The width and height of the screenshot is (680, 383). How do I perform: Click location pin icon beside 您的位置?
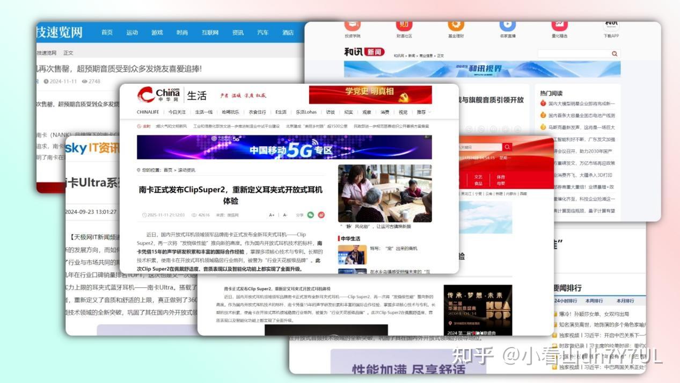click(138, 170)
